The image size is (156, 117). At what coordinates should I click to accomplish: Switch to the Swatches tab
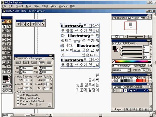128,78
